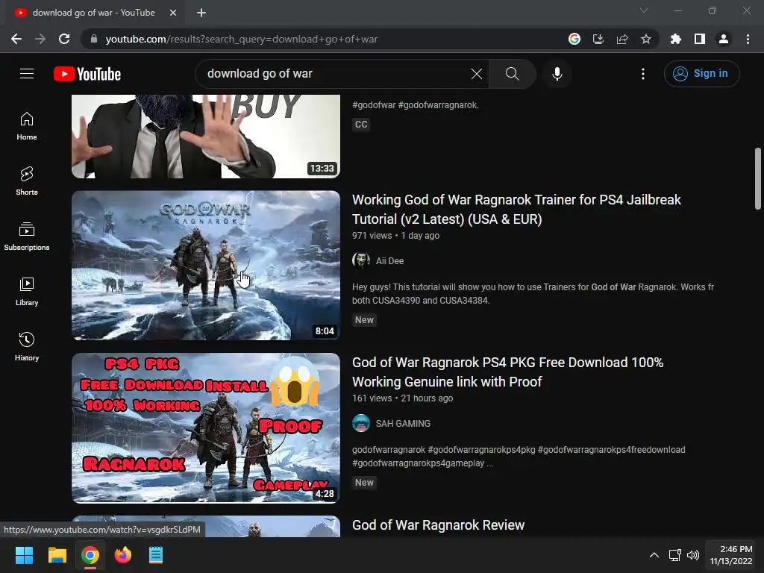Open the God of War Ragnarok 8:04 thumbnail
The image size is (764, 573).
pos(206,265)
